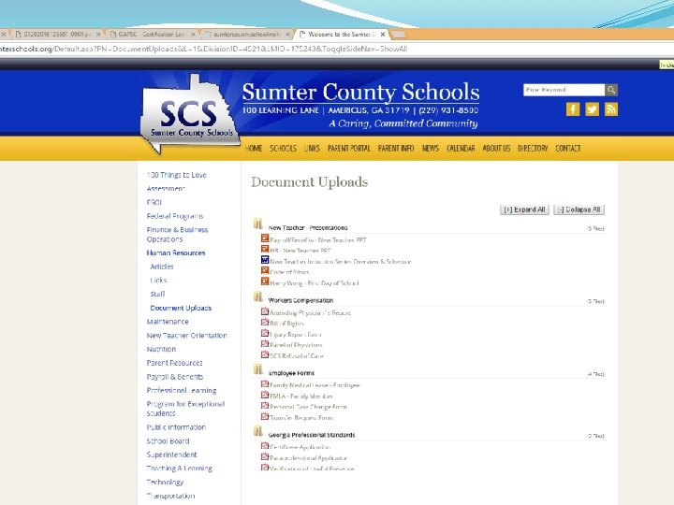This screenshot has height=505, width=674.
Task: Open the Federal Programs sidebar link
Action: tap(175, 216)
